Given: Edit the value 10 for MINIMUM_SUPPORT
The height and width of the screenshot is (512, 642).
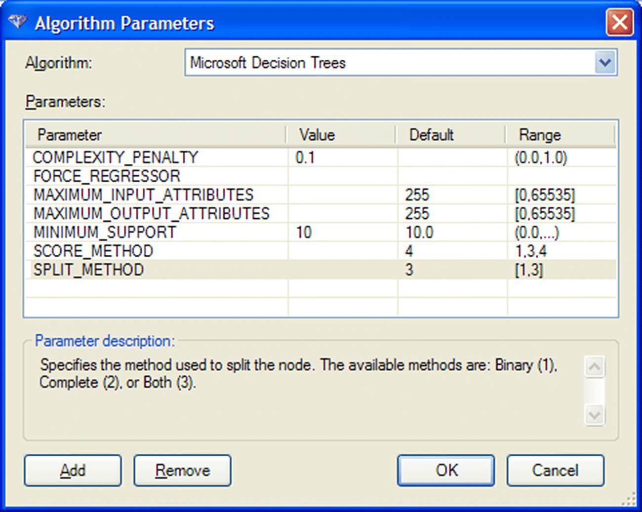Looking at the screenshot, I should click(x=343, y=233).
